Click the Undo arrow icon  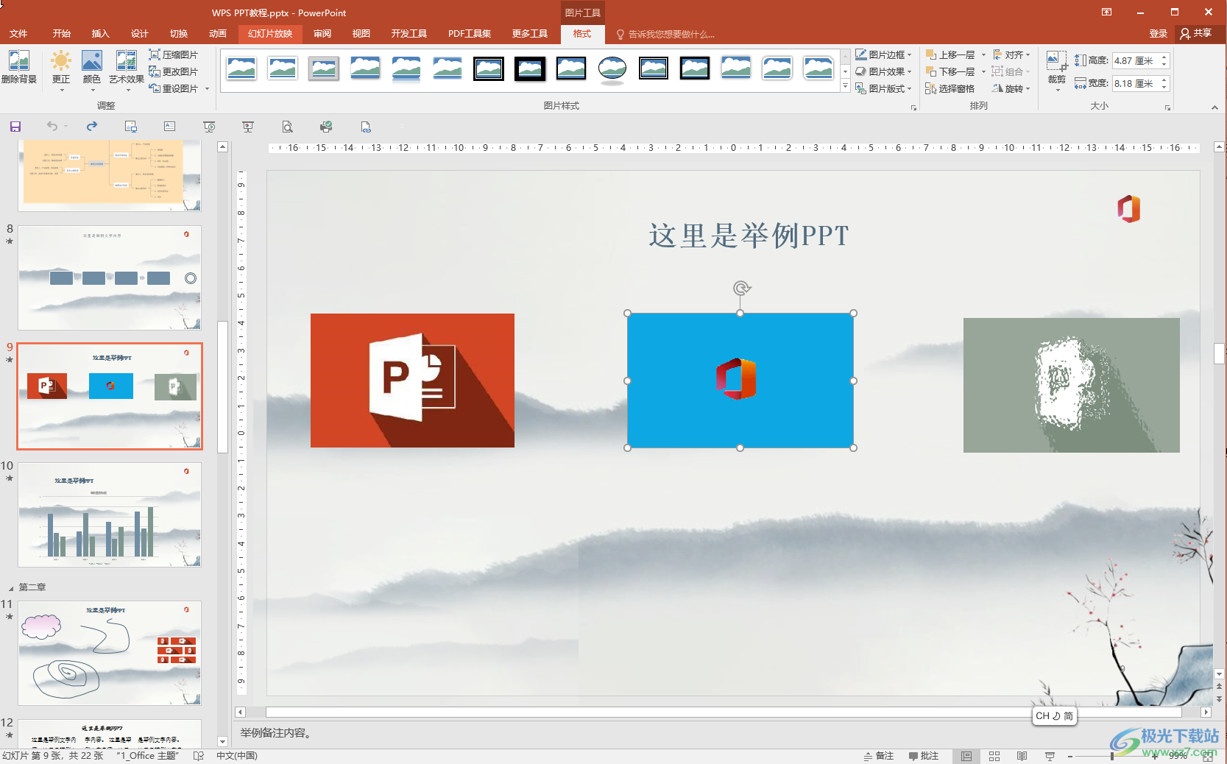[52, 127]
